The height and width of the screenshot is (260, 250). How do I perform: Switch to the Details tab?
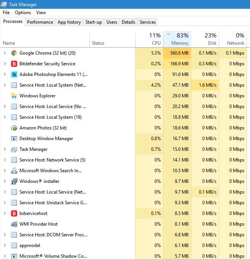(x=129, y=22)
